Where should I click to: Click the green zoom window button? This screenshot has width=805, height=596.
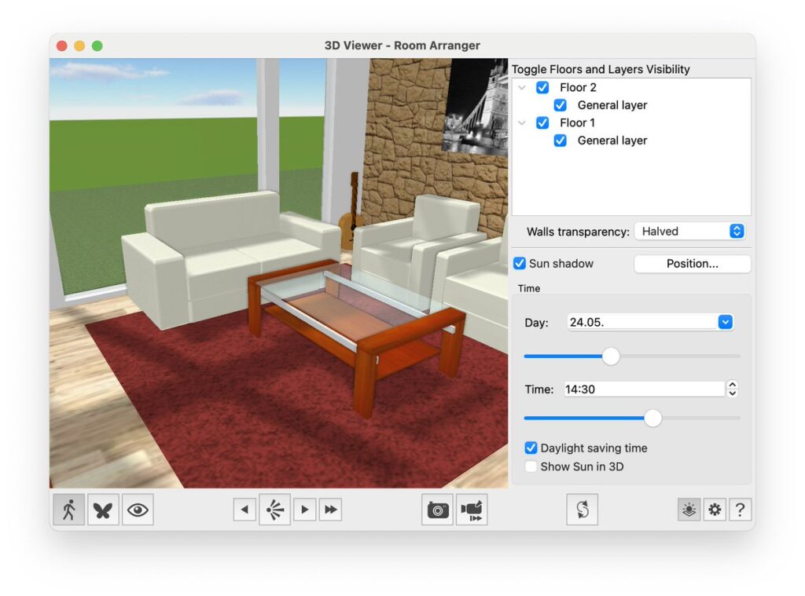pyautogui.click(x=97, y=46)
